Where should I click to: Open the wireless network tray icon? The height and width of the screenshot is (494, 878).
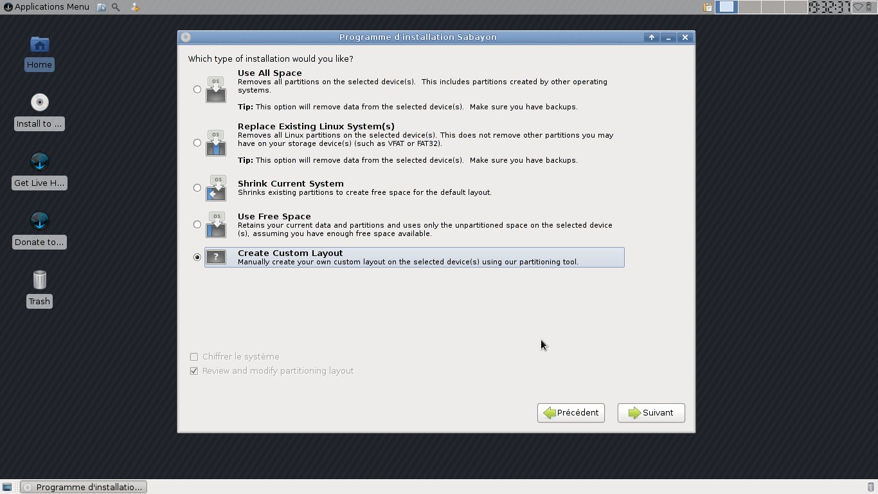858,7
